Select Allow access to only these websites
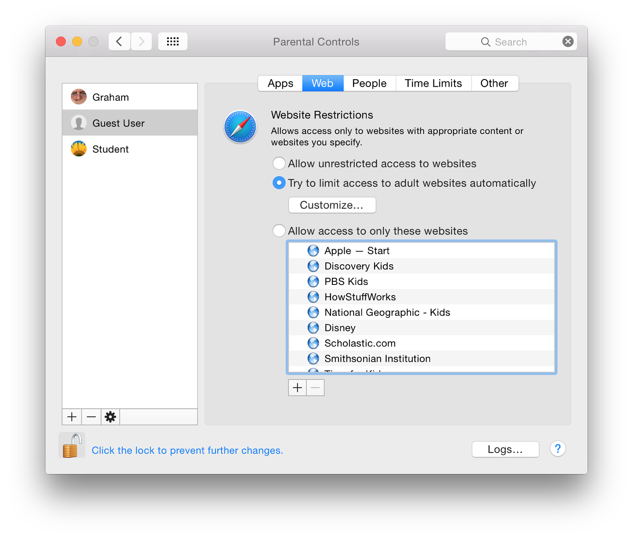The width and height of the screenshot is (633, 539). coord(279,231)
